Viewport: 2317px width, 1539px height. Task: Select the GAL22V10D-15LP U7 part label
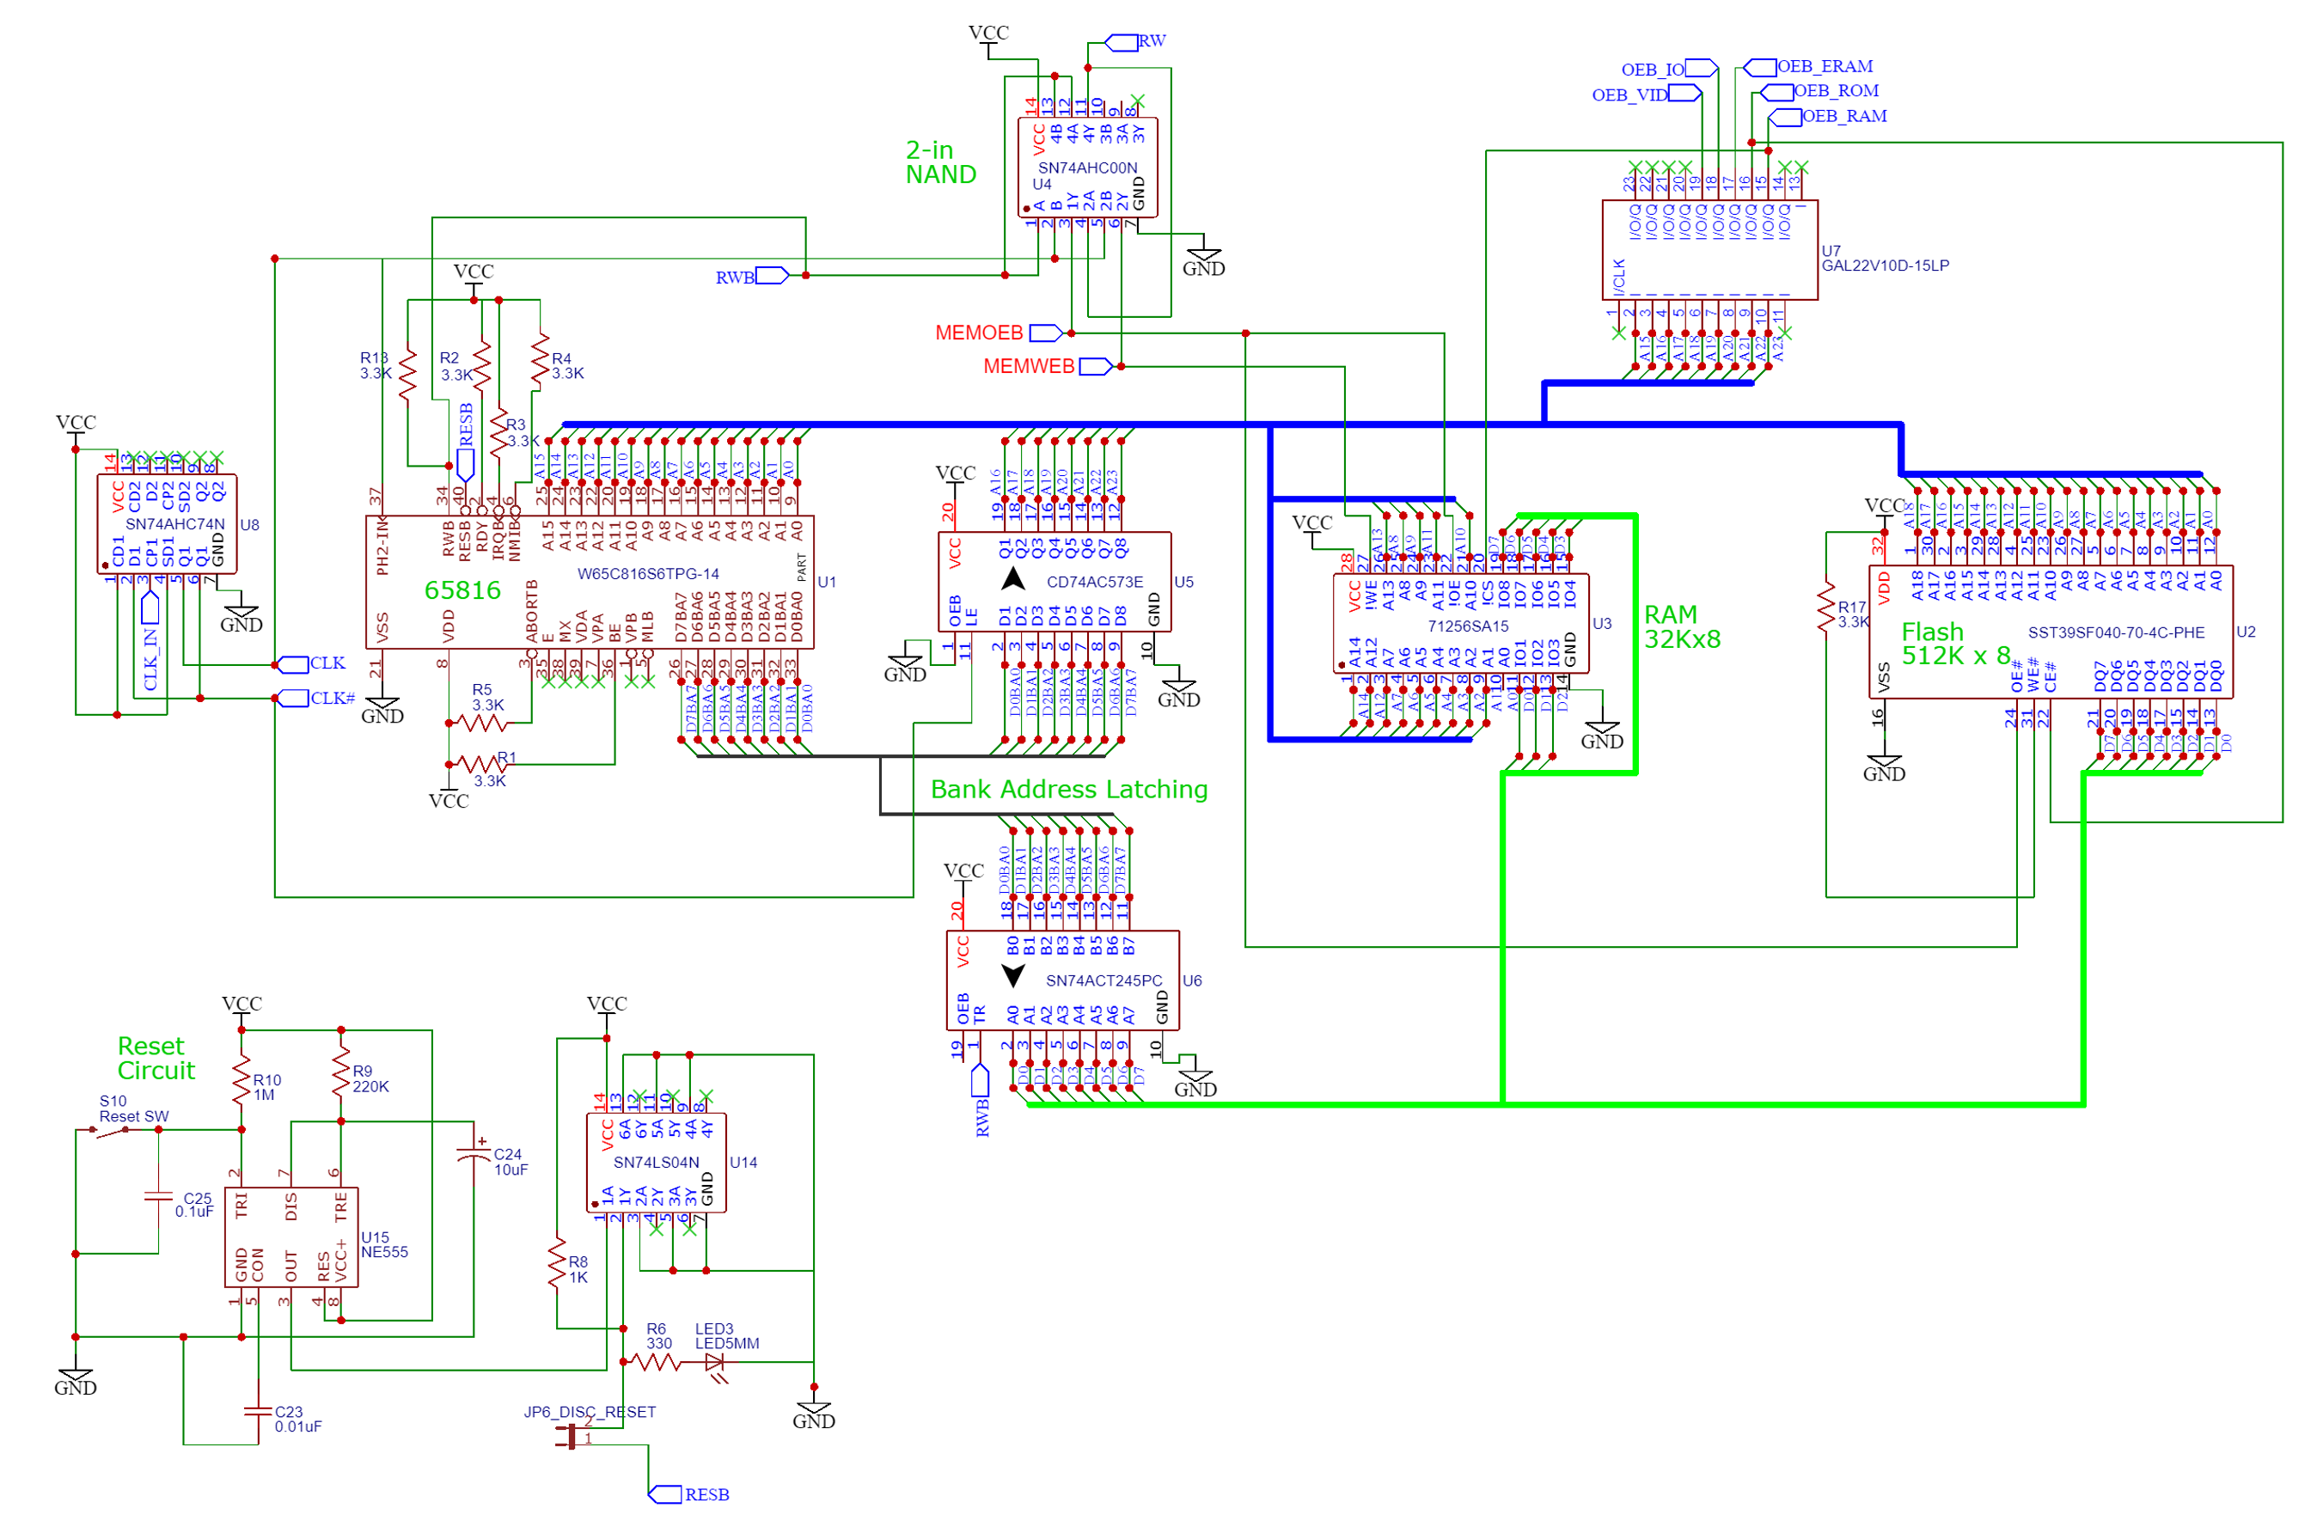[1887, 266]
